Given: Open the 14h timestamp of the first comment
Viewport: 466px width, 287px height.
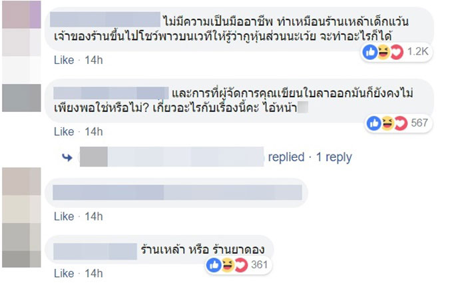Looking at the screenshot, I should coord(94,61).
